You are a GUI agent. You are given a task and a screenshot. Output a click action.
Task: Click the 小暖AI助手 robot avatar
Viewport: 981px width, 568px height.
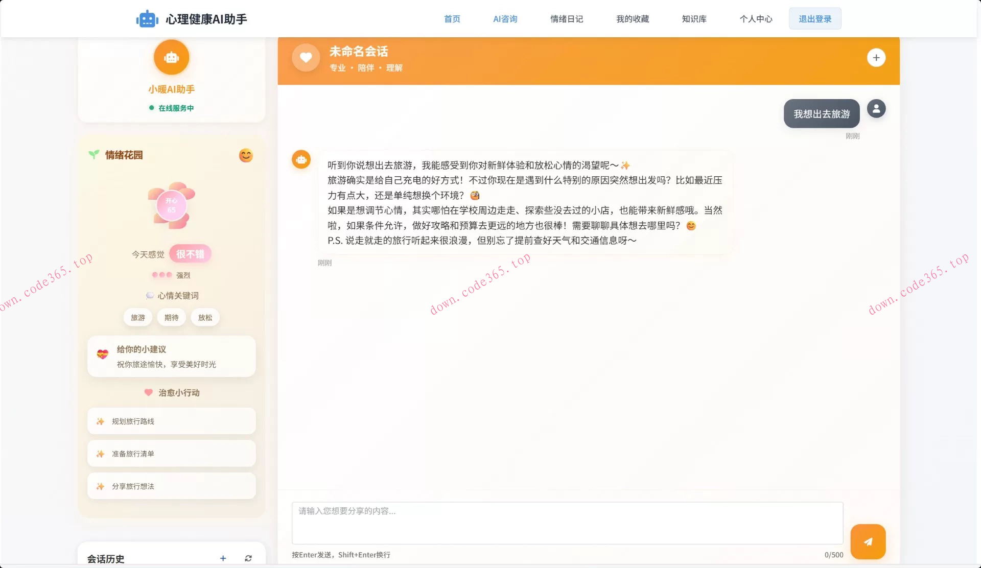coord(171,57)
